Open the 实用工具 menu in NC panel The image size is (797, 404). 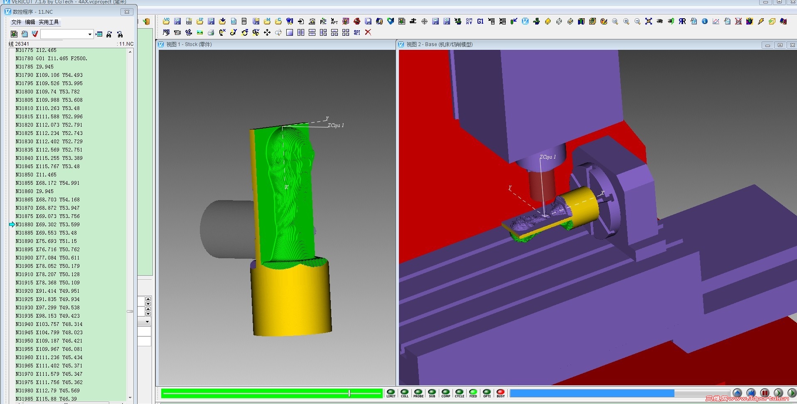[49, 22]
